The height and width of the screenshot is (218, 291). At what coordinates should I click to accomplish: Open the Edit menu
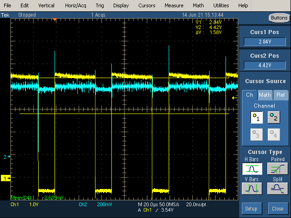(x=25, y=5)
